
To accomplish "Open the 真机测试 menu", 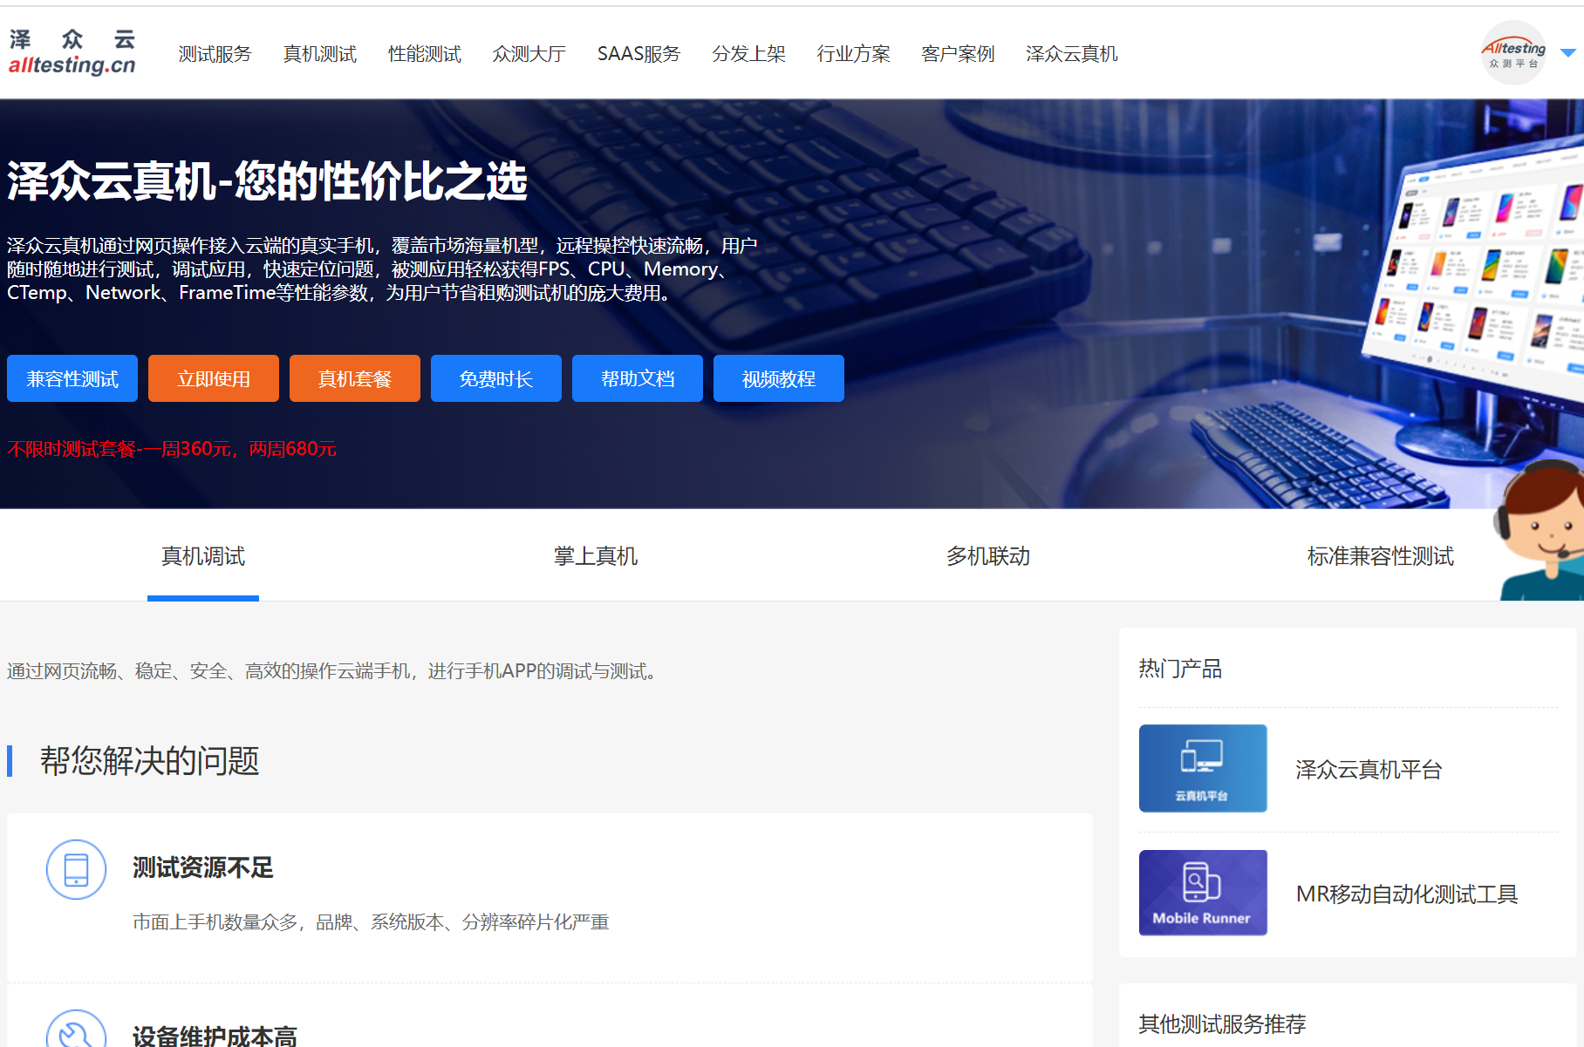I will pyautogui.click(x=319, y=54).
